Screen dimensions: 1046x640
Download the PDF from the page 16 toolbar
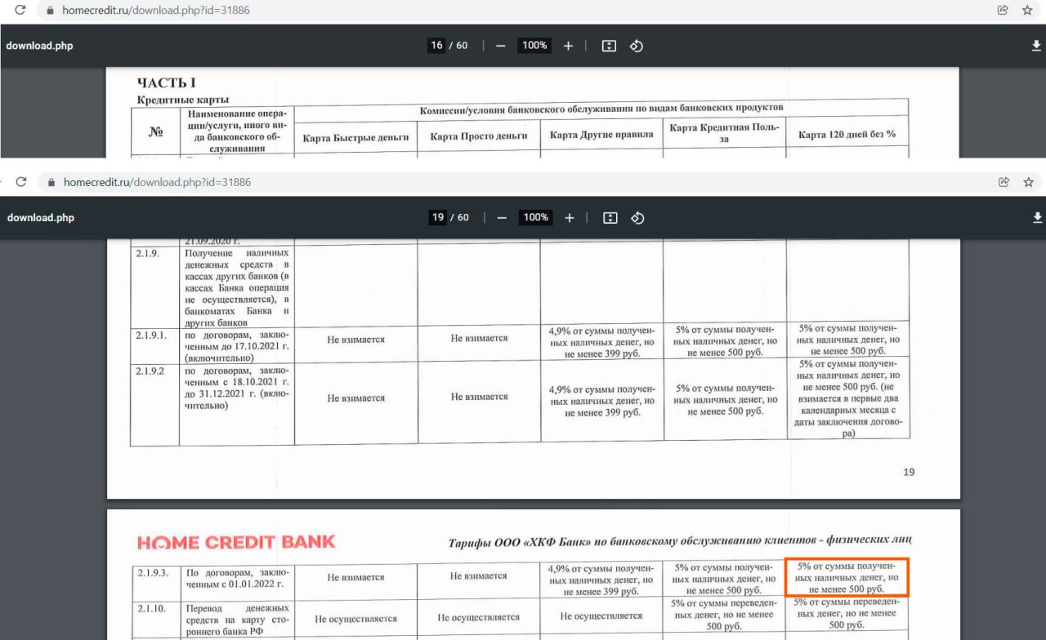pos(1036,46)
